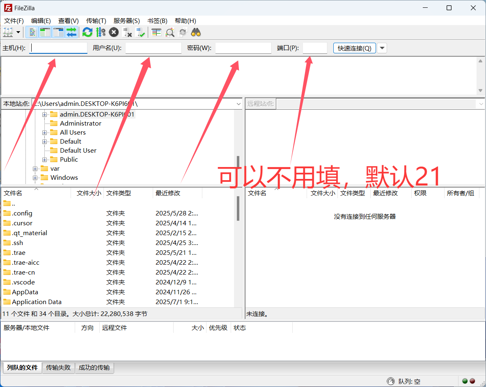This screenshot has height=387, width=486.
Task: Open directory listing filters dialog
Action: 156,32
